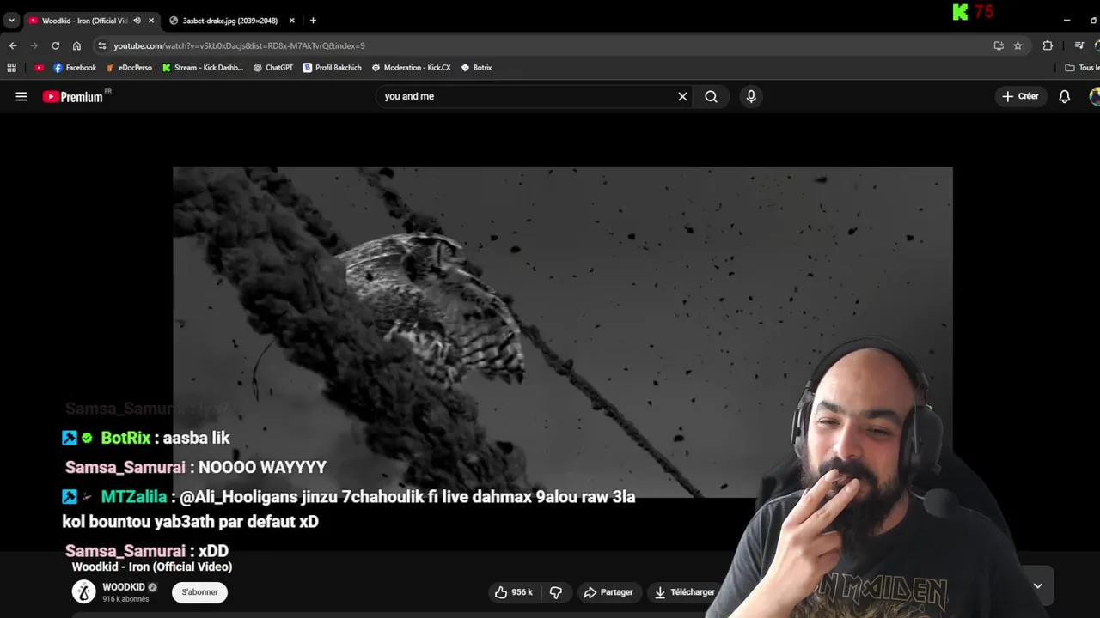Open a new browser tab
Screen dimensions: 1100x618
pyautogui.click(x=313, y=21)
